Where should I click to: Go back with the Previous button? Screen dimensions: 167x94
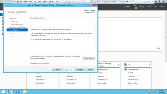tap(57, 69)
